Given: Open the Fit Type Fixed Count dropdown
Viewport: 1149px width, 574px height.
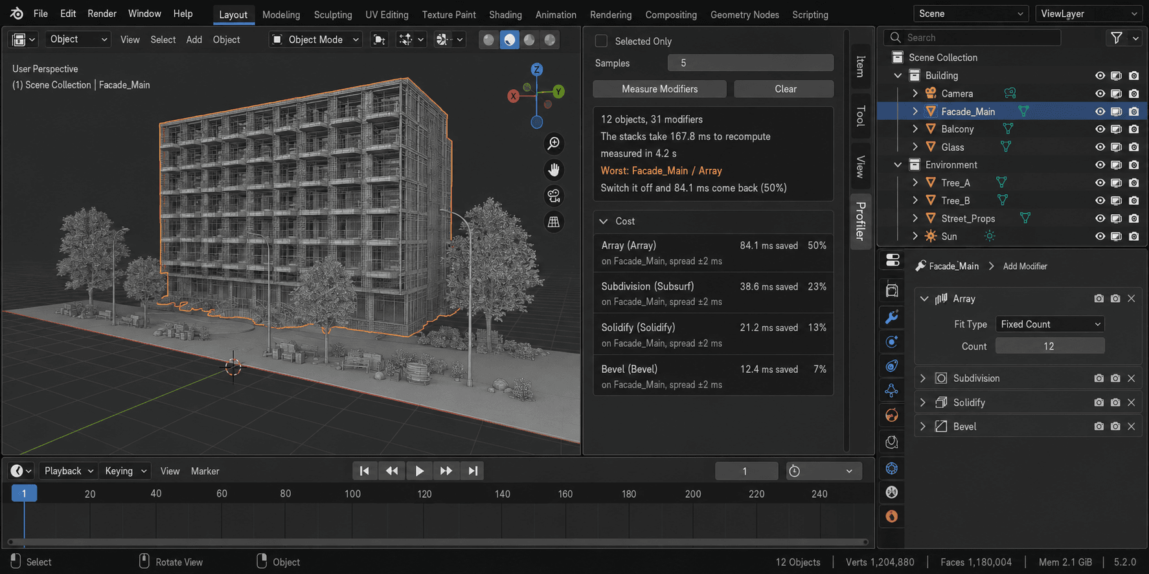Looking at the screenshot, I should tap(1049, 324).
